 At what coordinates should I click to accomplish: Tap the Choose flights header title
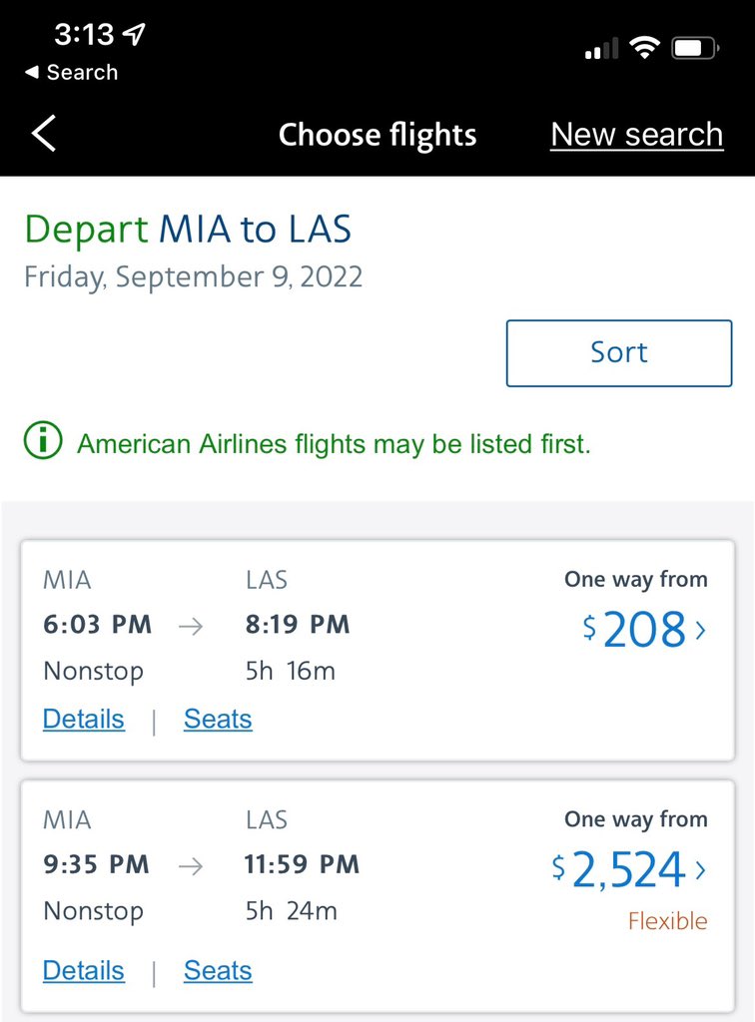click(377, 135)
